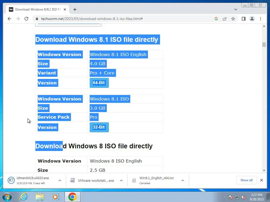Reload the techworm page
This screenshot has height=202, width=270.
tap(26, 19)
